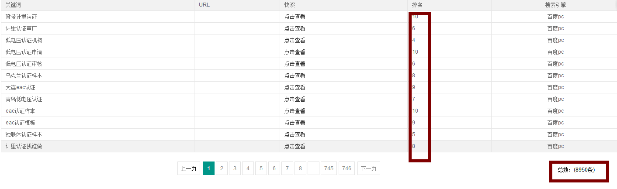This screenshot has width=617, height=189.
Task: Open page 745 of results
Action: [x=329, y=168]
